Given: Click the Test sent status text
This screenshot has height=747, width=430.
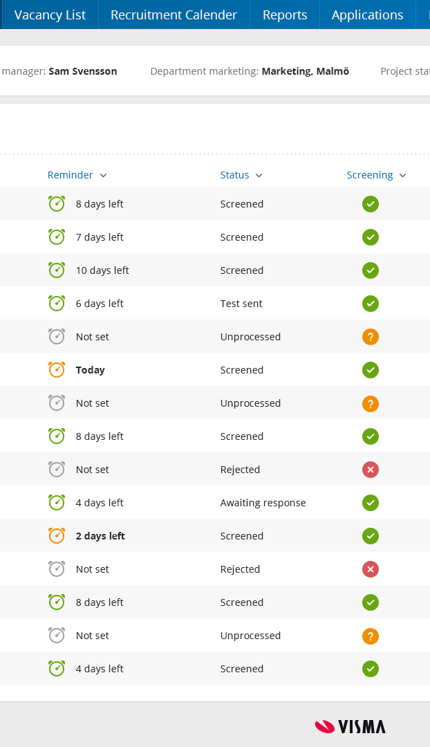Looking at the screenshot, I should (241, 304).
